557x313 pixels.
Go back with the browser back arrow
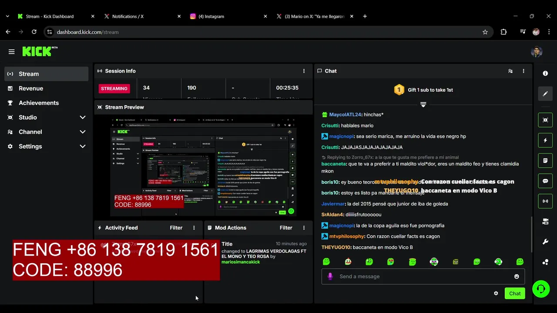pos(8,32)
